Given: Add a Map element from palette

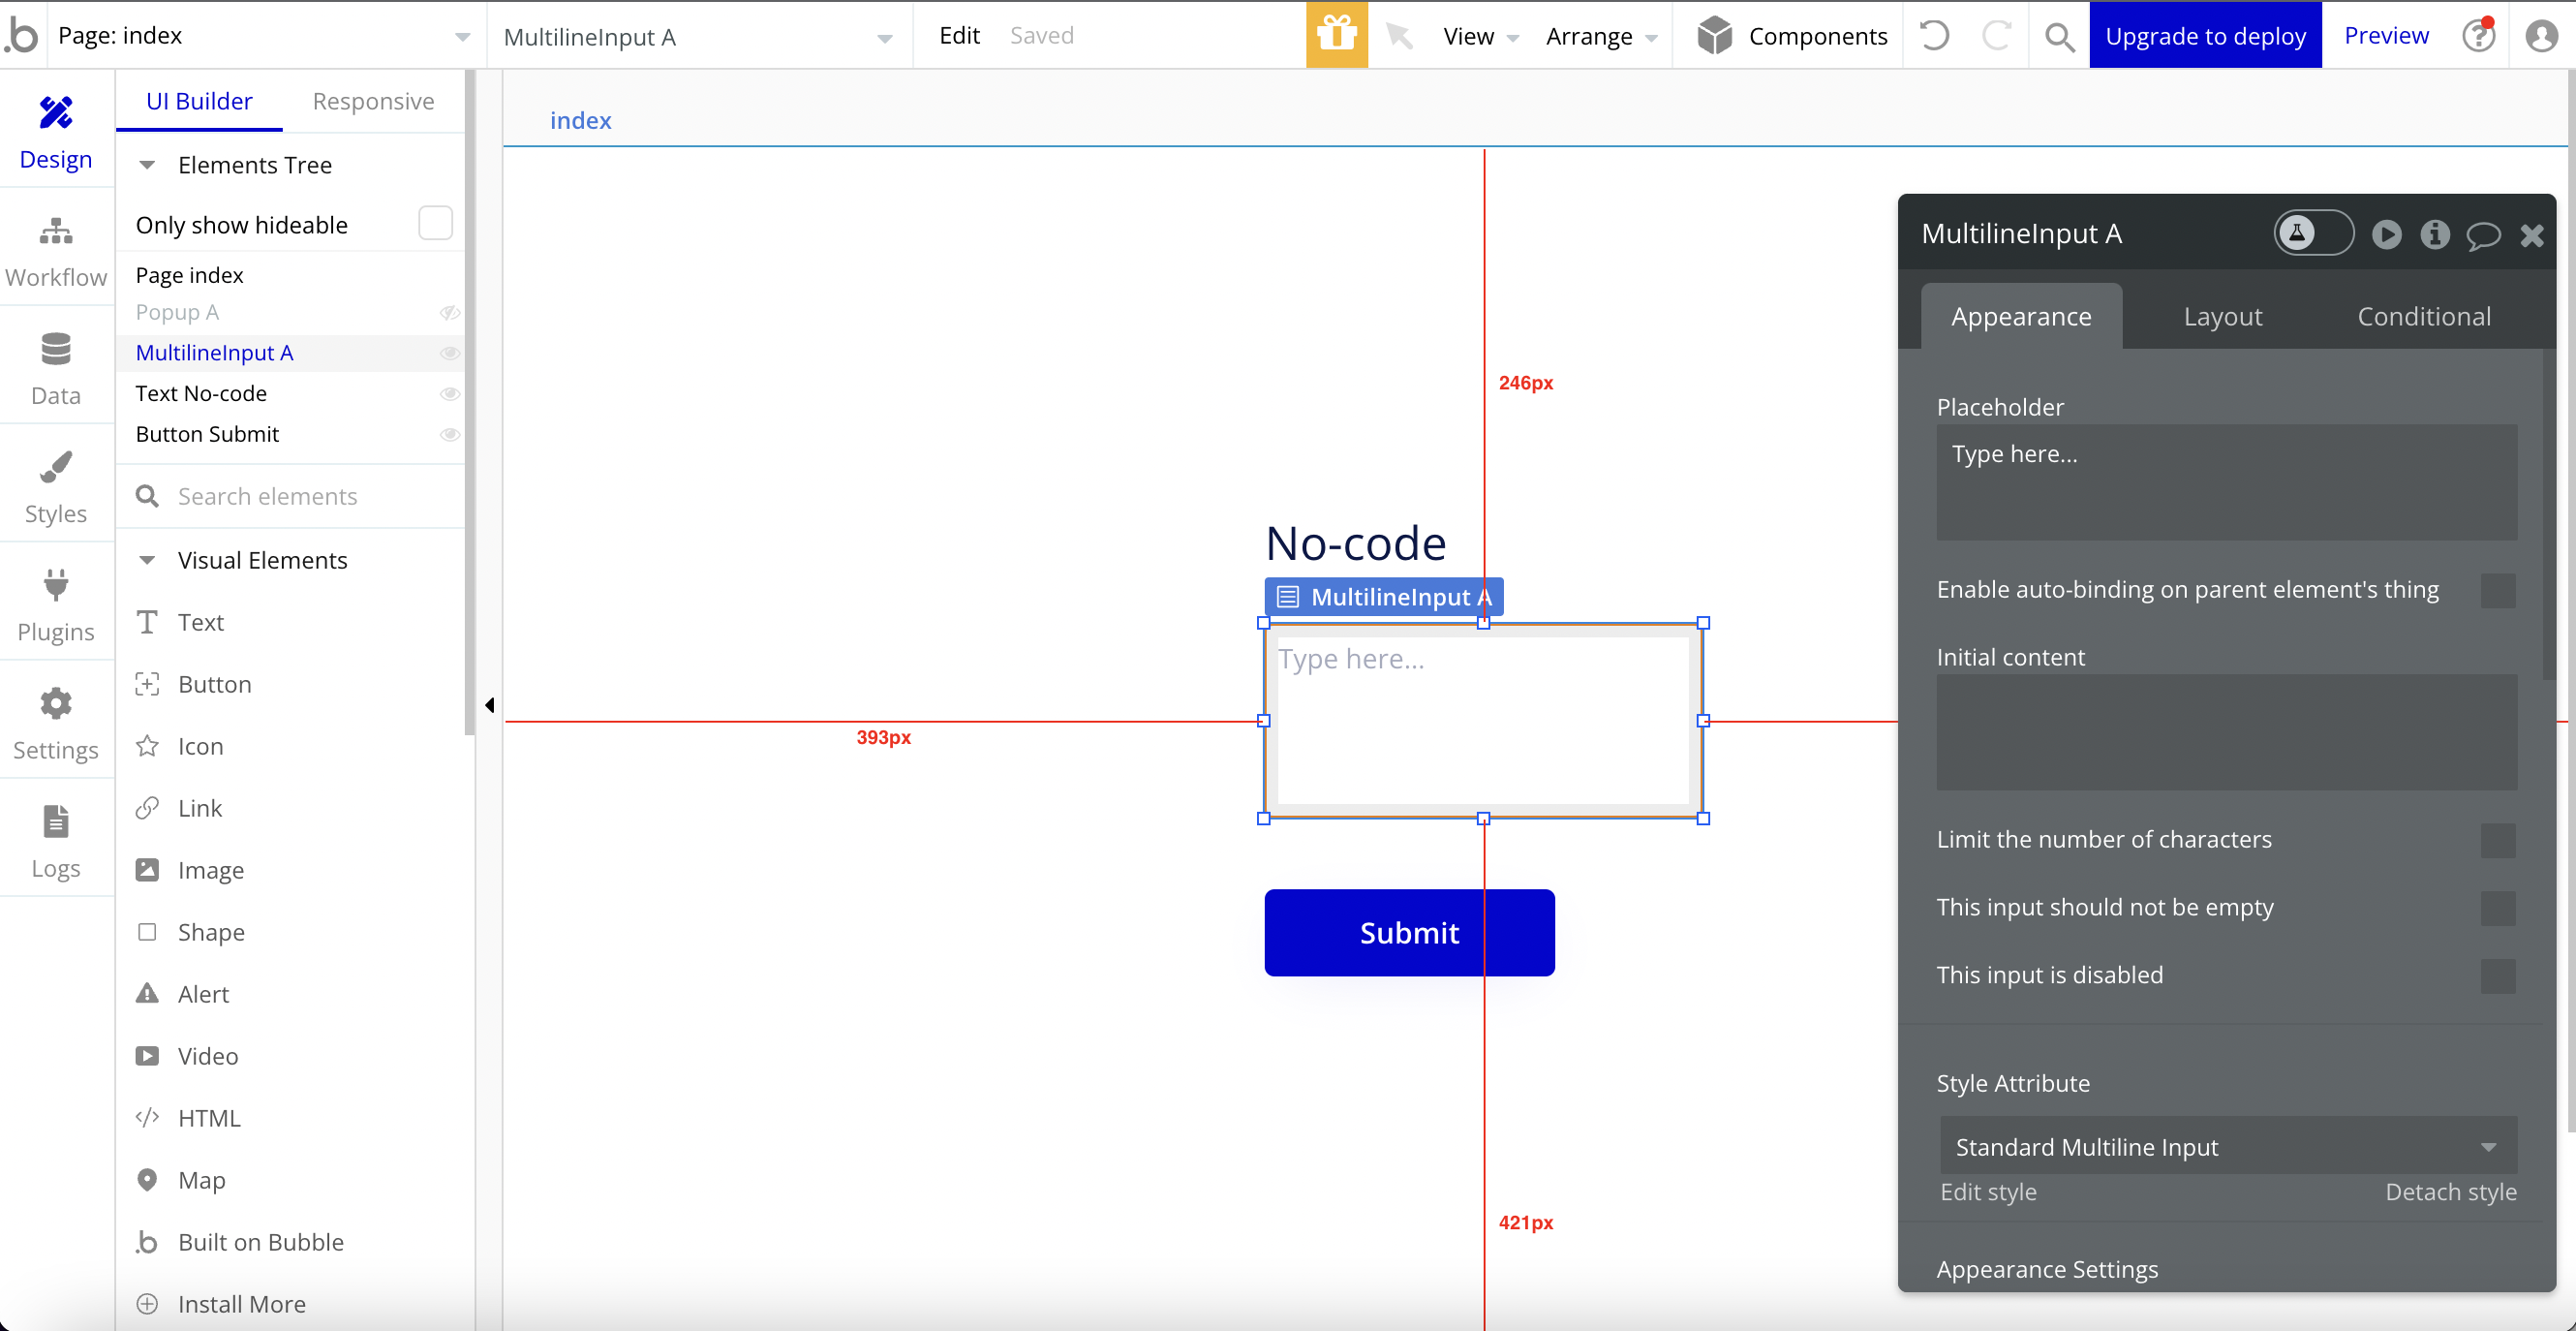Looking at the screenshot, I should pyautogui.click(x=201, y=1180).
